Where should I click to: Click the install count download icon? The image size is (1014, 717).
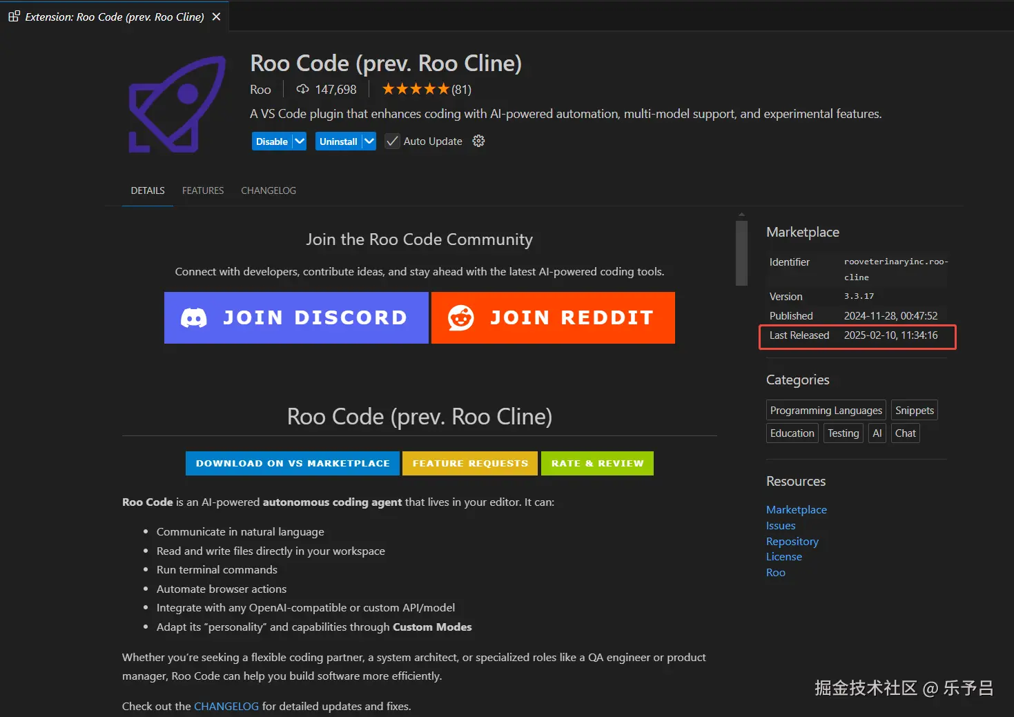302,89
